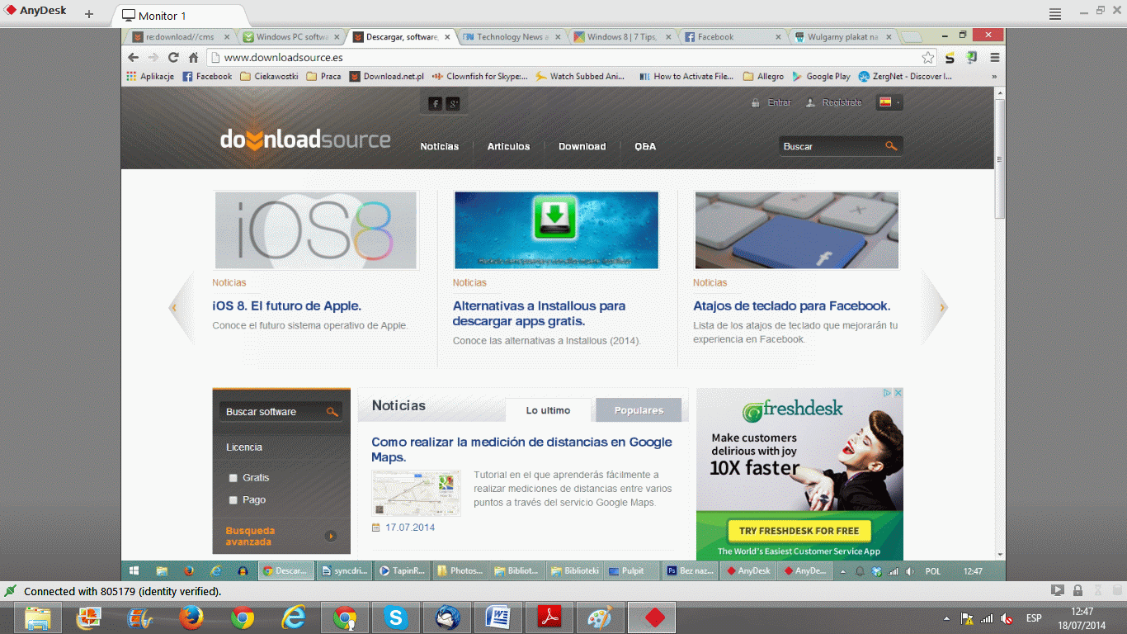The image size is (1127, 634).
Task: Show hidden icons in local system tray
Action: click(x=946, y=617)
